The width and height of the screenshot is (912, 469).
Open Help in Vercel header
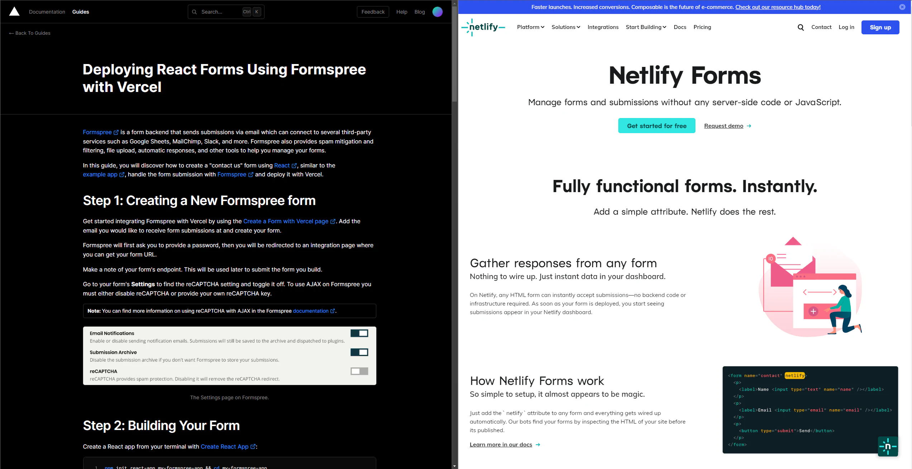(x=402, y=12)
